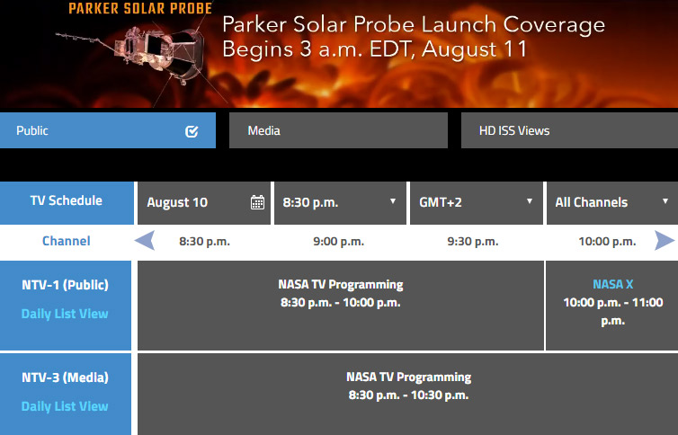Expand the GMT+2 timezone dropdown

(x=476, y=202)
